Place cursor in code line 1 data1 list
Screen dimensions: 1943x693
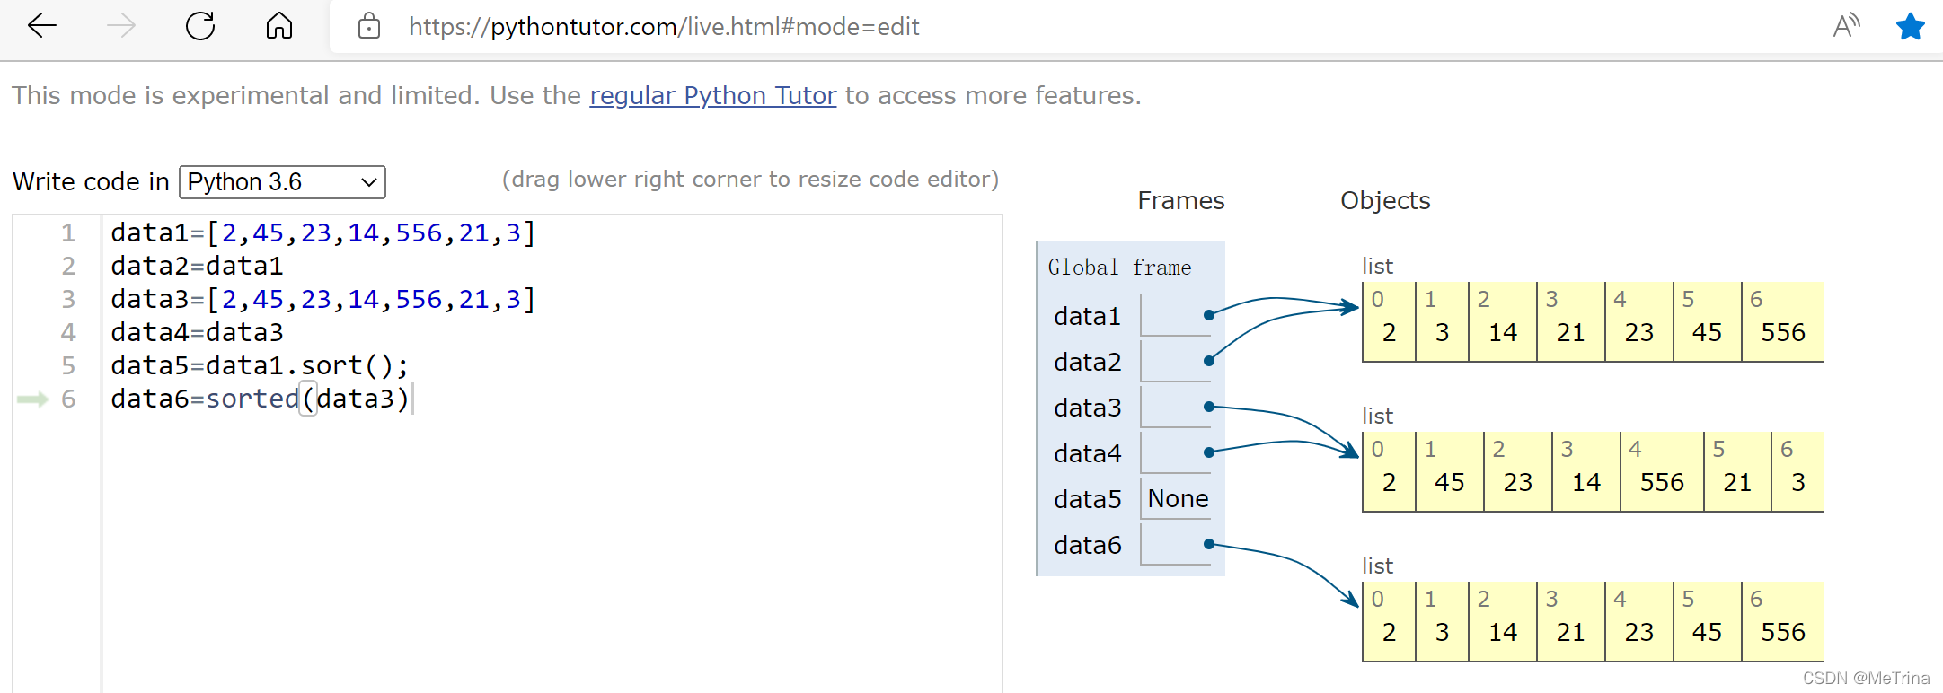point(323,233)
